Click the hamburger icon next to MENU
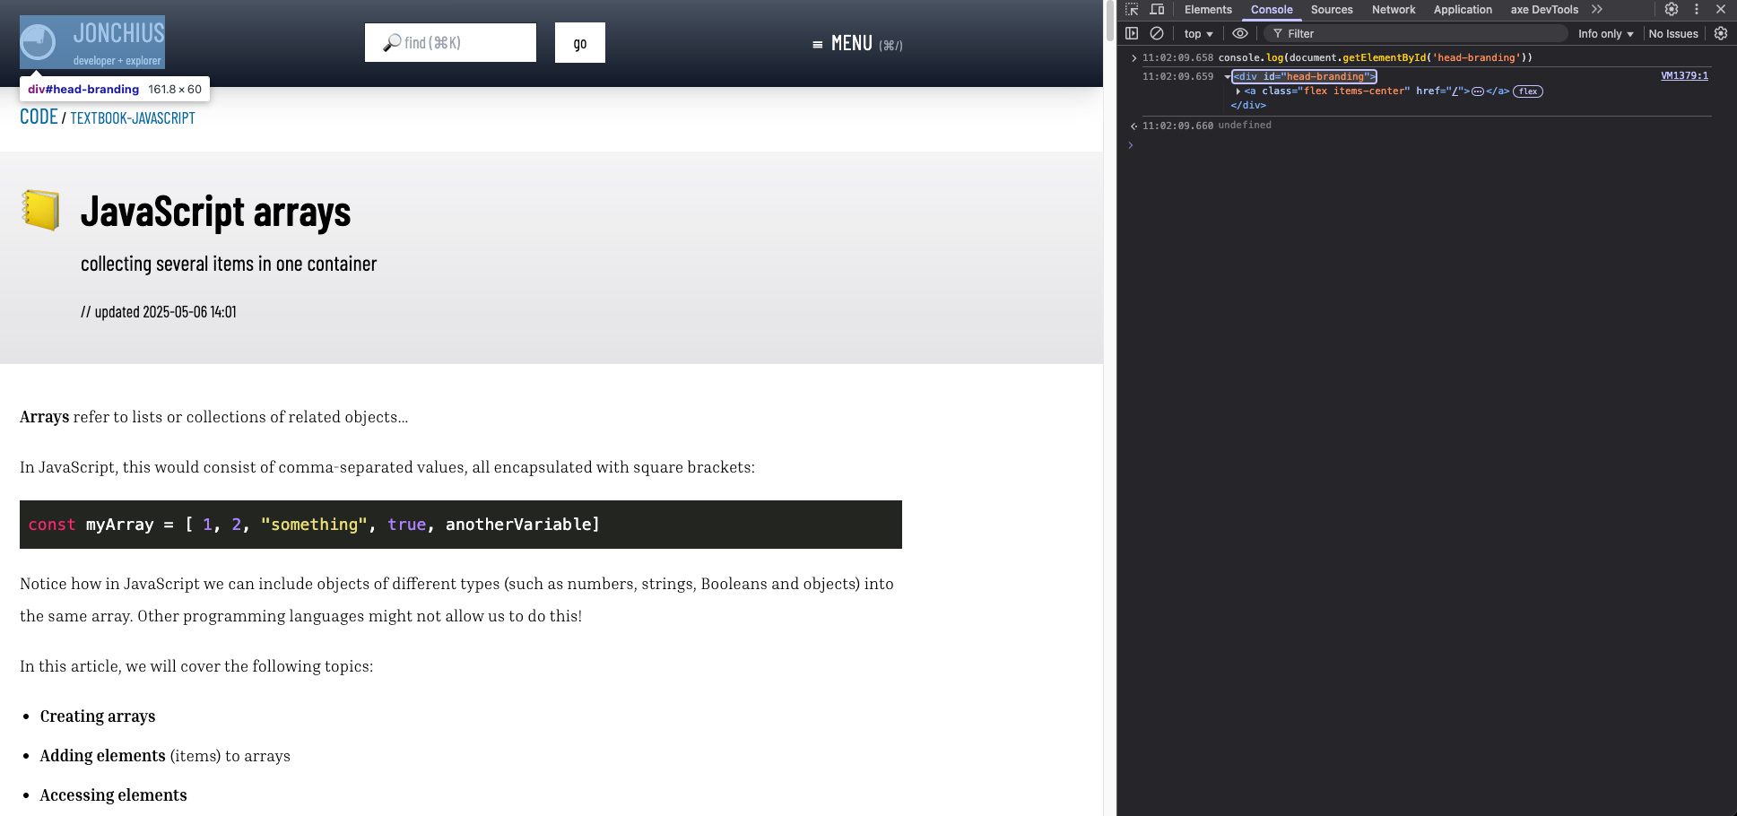1737x816 pixels. coord(818,44)
